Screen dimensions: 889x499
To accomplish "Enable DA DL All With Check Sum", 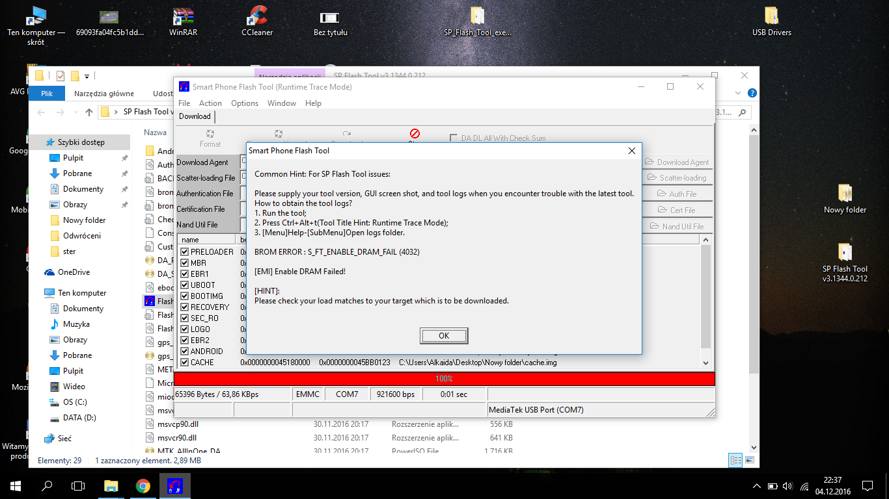I will pos(454,138).
